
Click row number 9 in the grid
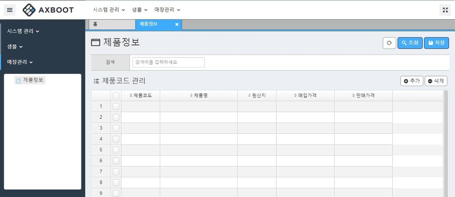coord(101,193)
